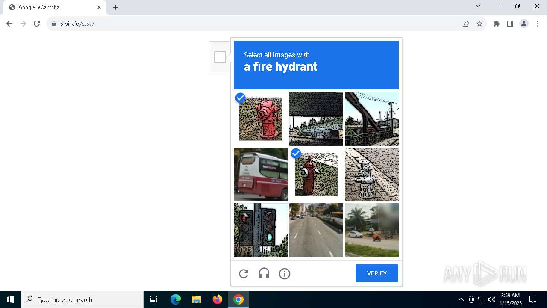
Task: Go back to previous page
Action: (9, 24)
